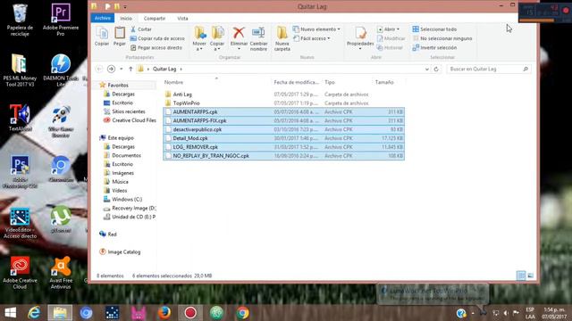Viewport: 572px width, 321px height.
Task: Select desactivarpublico.cpk file
Action: click(283, 129)
